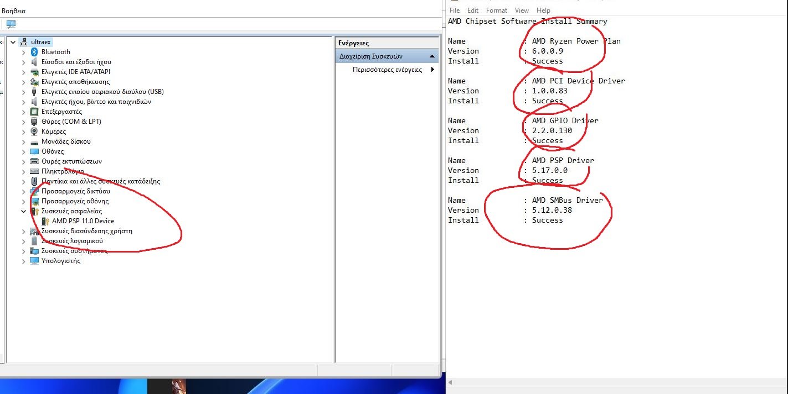This screenshot has height=394, width=788.
Task: Open the Help menu in Notepad
Action: tap(543, 10)
